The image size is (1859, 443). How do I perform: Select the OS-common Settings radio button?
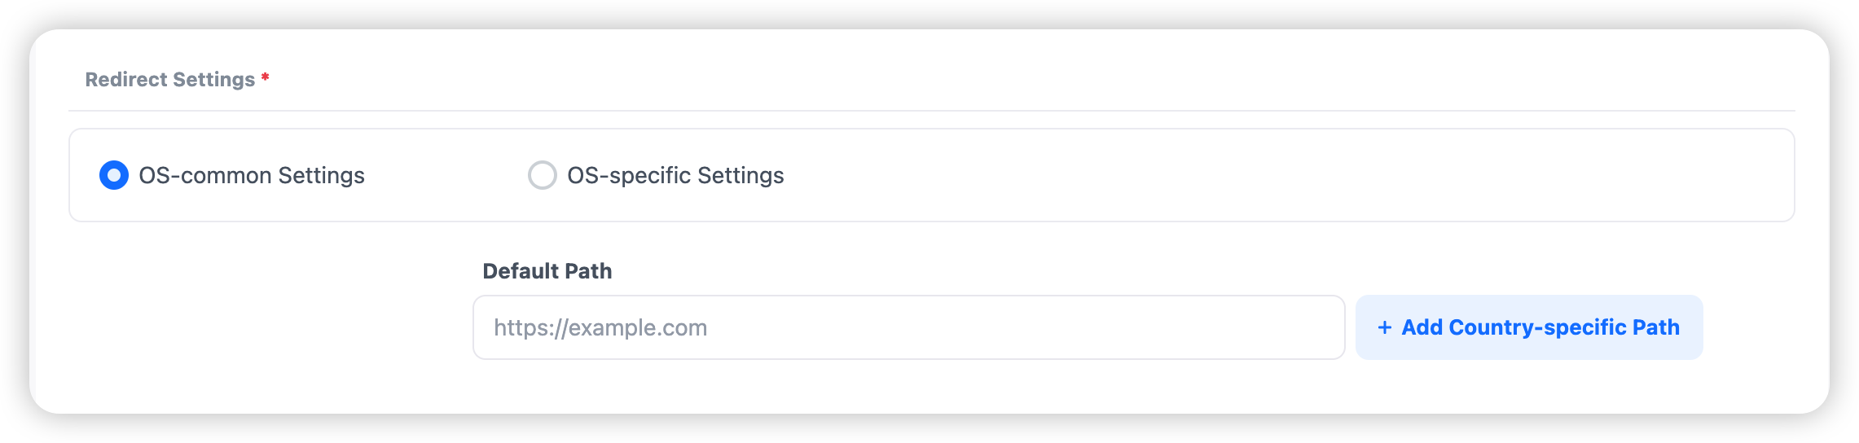114,175
